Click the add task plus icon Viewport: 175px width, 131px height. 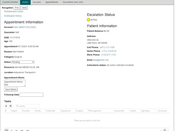[x=6, y=106]
